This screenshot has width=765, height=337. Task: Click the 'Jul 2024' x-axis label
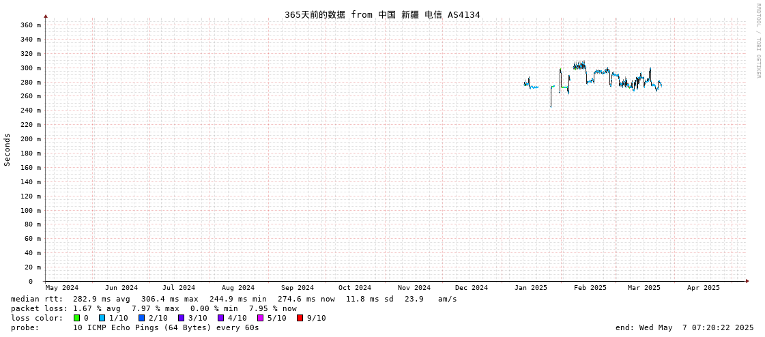(179, 288)
